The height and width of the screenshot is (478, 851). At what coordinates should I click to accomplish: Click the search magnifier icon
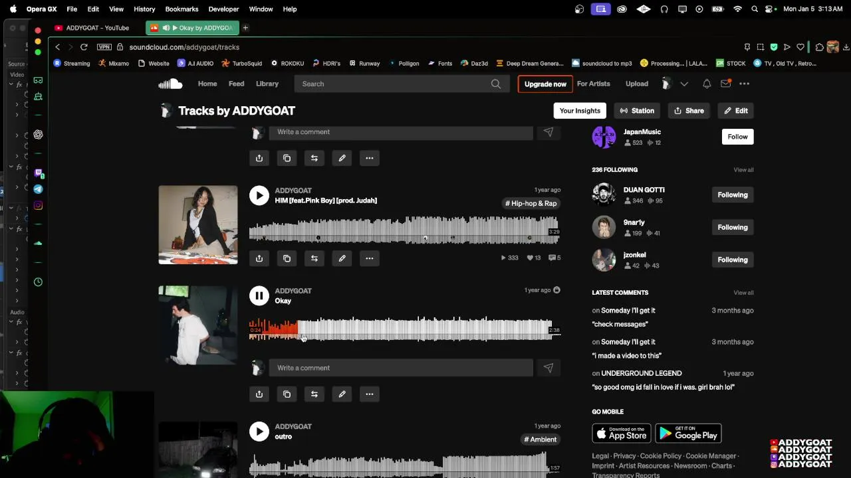(496, 84)
